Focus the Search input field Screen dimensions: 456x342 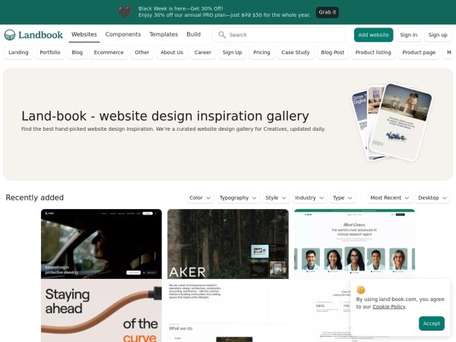[279, 35]
